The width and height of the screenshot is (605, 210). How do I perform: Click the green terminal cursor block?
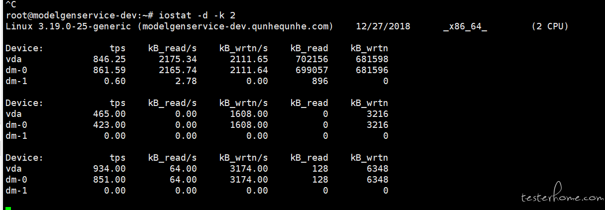[x=8, y=208]
